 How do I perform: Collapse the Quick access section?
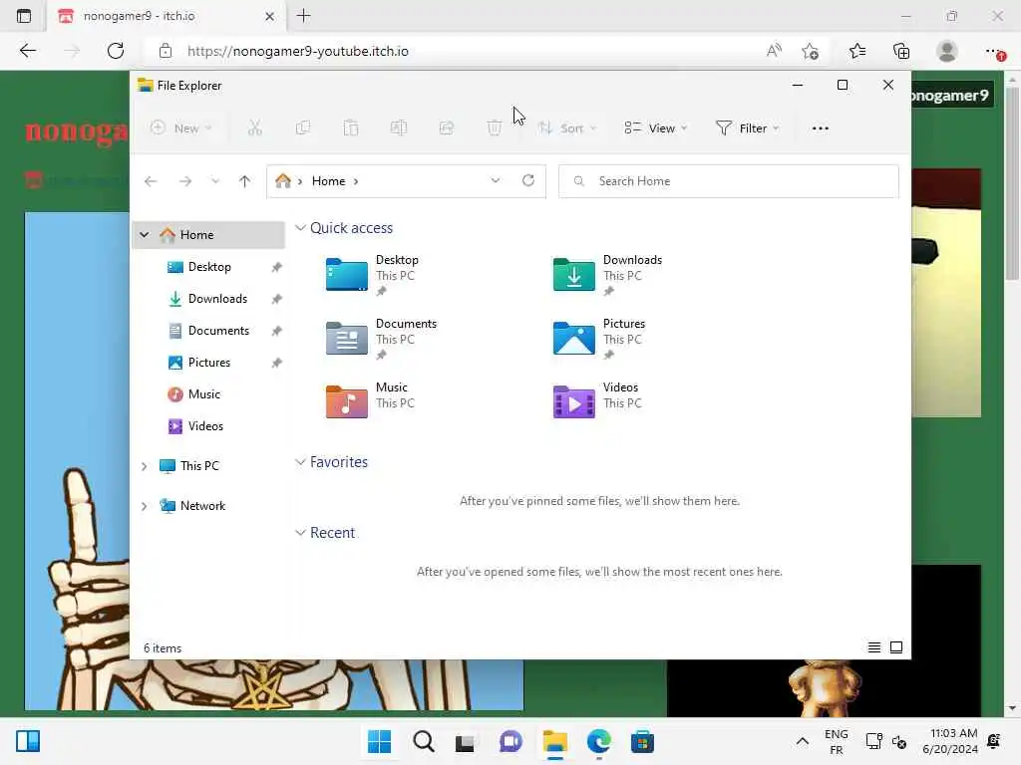point(300,228)
